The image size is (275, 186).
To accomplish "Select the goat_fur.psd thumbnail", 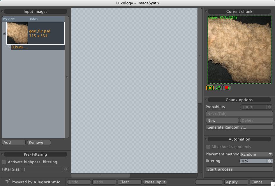I will tap(17, 33).
